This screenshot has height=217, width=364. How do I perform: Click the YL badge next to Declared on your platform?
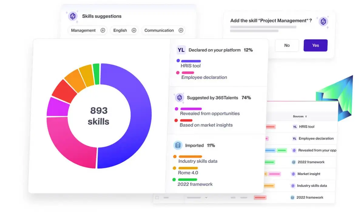181,50
